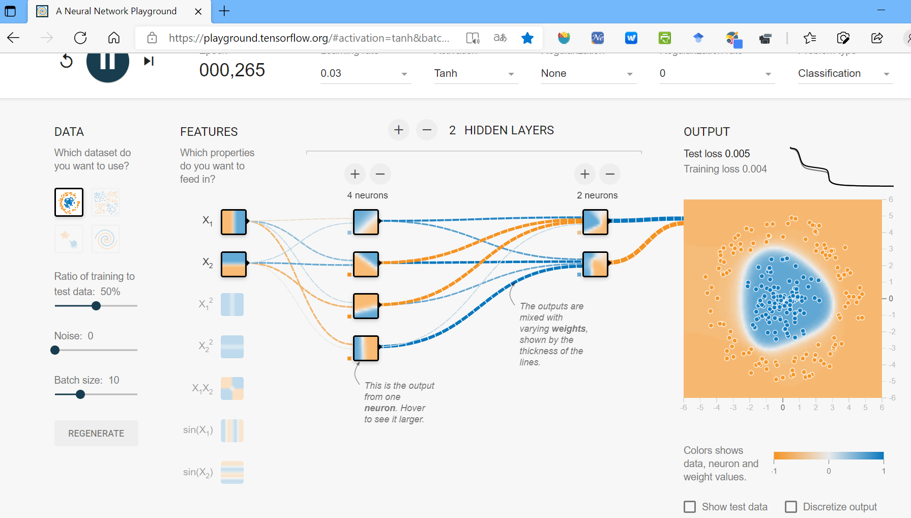The image size is (911, 518).
Task: Toggle the sin(X1) feature on
Action: pyautogui.click(x=232, y=430)
